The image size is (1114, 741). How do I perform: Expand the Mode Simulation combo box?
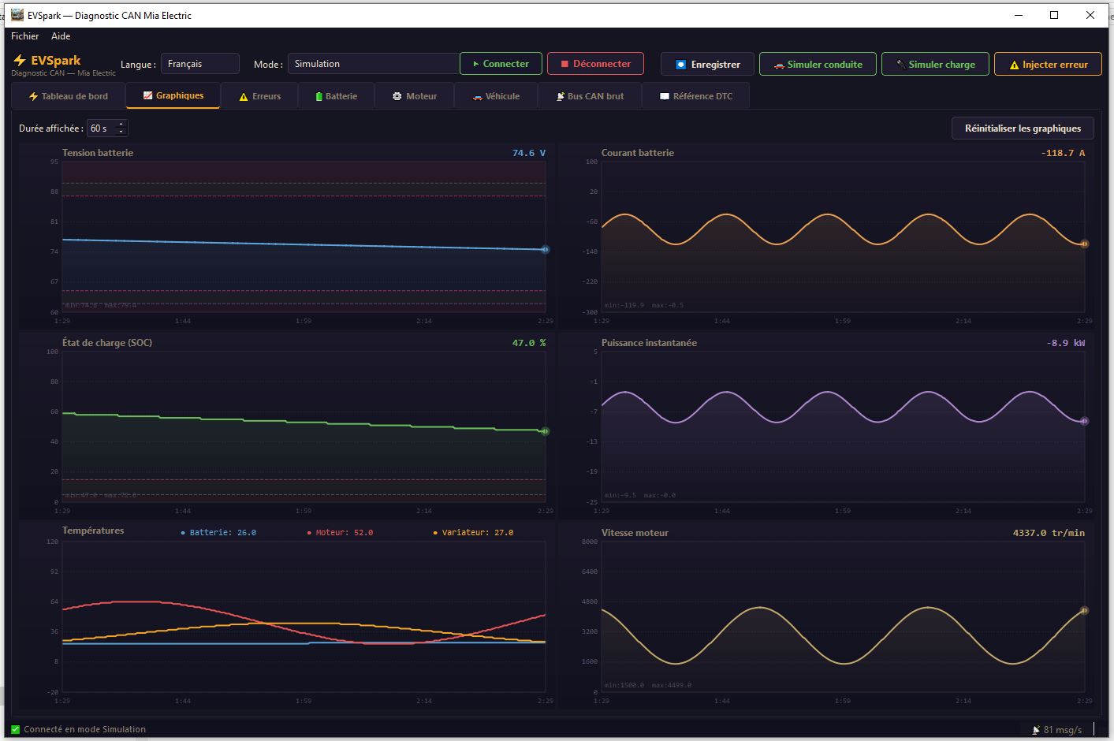pos(373,64)
